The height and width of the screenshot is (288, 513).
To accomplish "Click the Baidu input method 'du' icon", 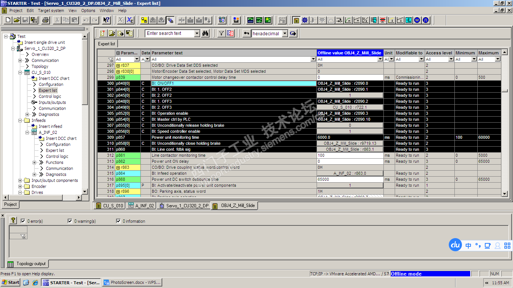I will (x=456, y=245).
